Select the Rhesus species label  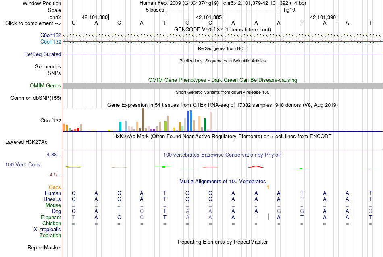point(52,199)
